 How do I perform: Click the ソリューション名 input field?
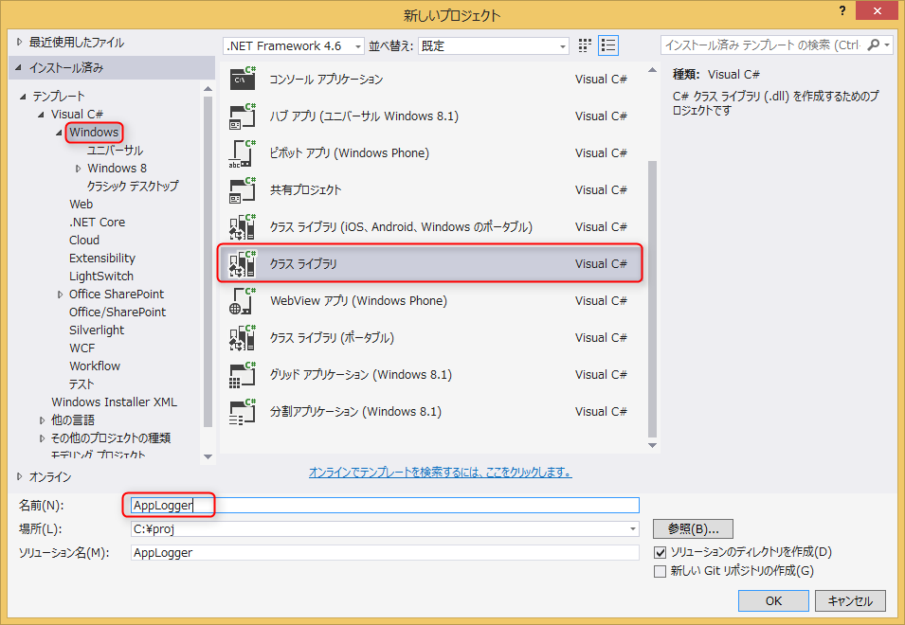point(385,552)
